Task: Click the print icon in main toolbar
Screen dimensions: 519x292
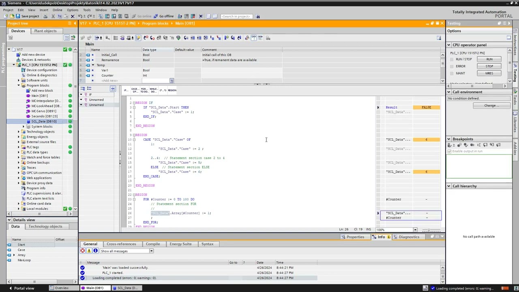Action: 45,16
